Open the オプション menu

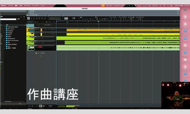tap(27, 6)
